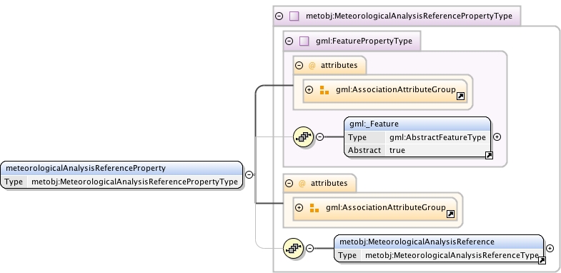This screenshot has width=561, height=273.
Task: Click the @ icon of lower attributes
Action: [302, 184]
